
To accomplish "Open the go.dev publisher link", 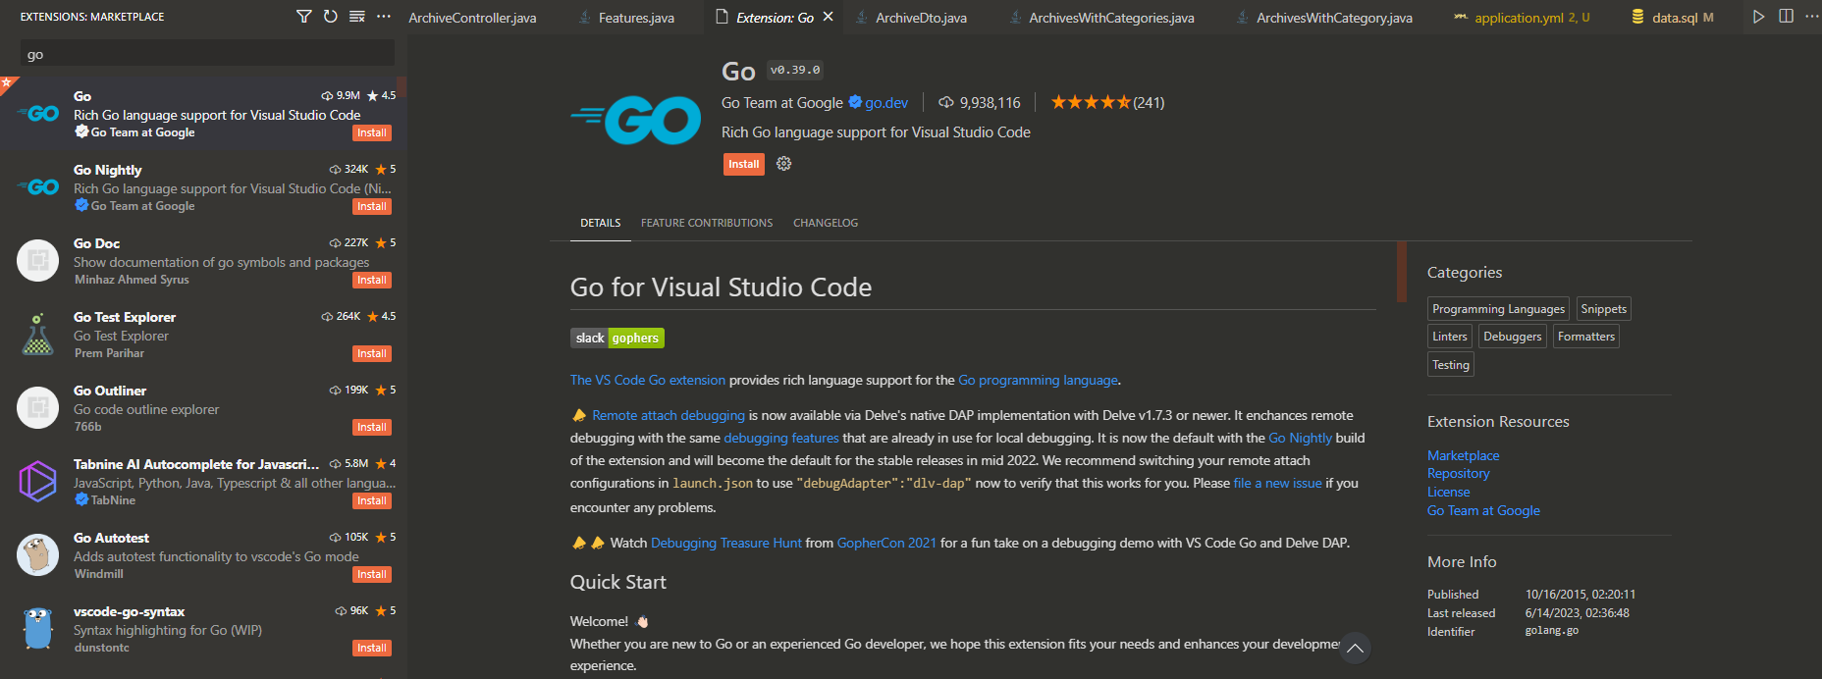I will click(886, 103).
